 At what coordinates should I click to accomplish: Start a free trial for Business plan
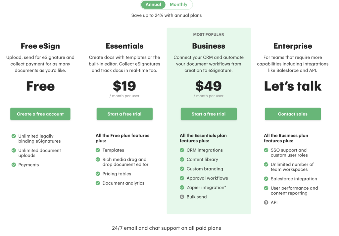tap(209, 114)
